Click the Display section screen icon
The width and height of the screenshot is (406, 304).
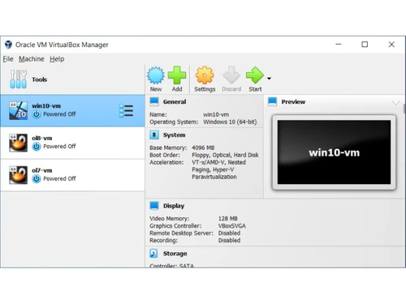(x=154, y=206)
